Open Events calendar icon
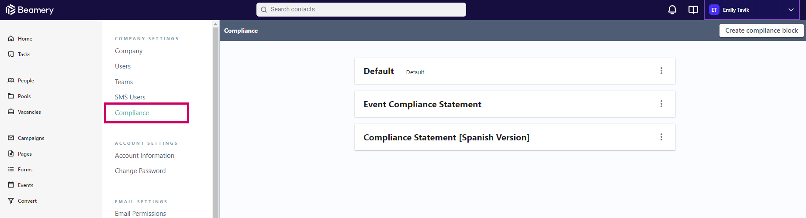Screen dimensions: 806x218 [x=11, y=185]
